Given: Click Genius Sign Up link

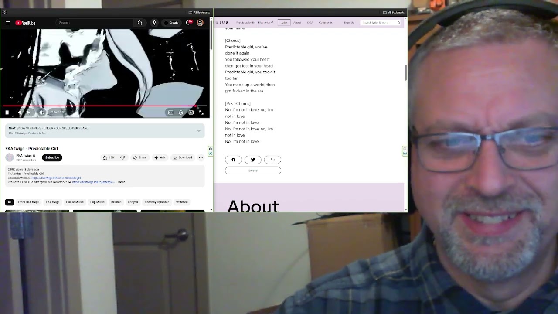Looking at the screenshot, I should pos(349,22).
